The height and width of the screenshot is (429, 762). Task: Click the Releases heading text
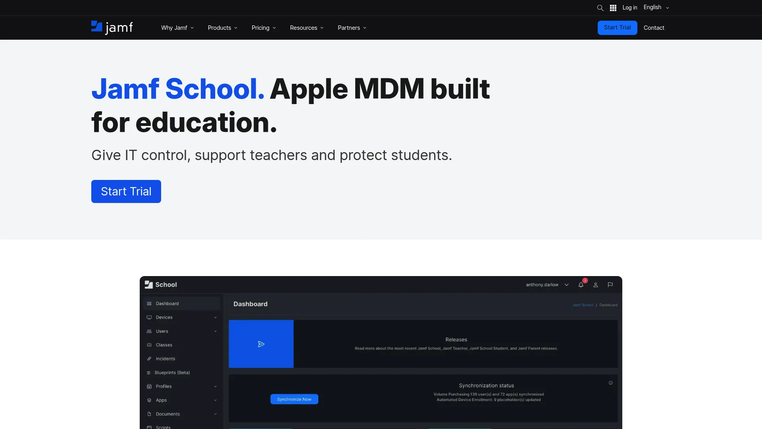pos(456,340)
